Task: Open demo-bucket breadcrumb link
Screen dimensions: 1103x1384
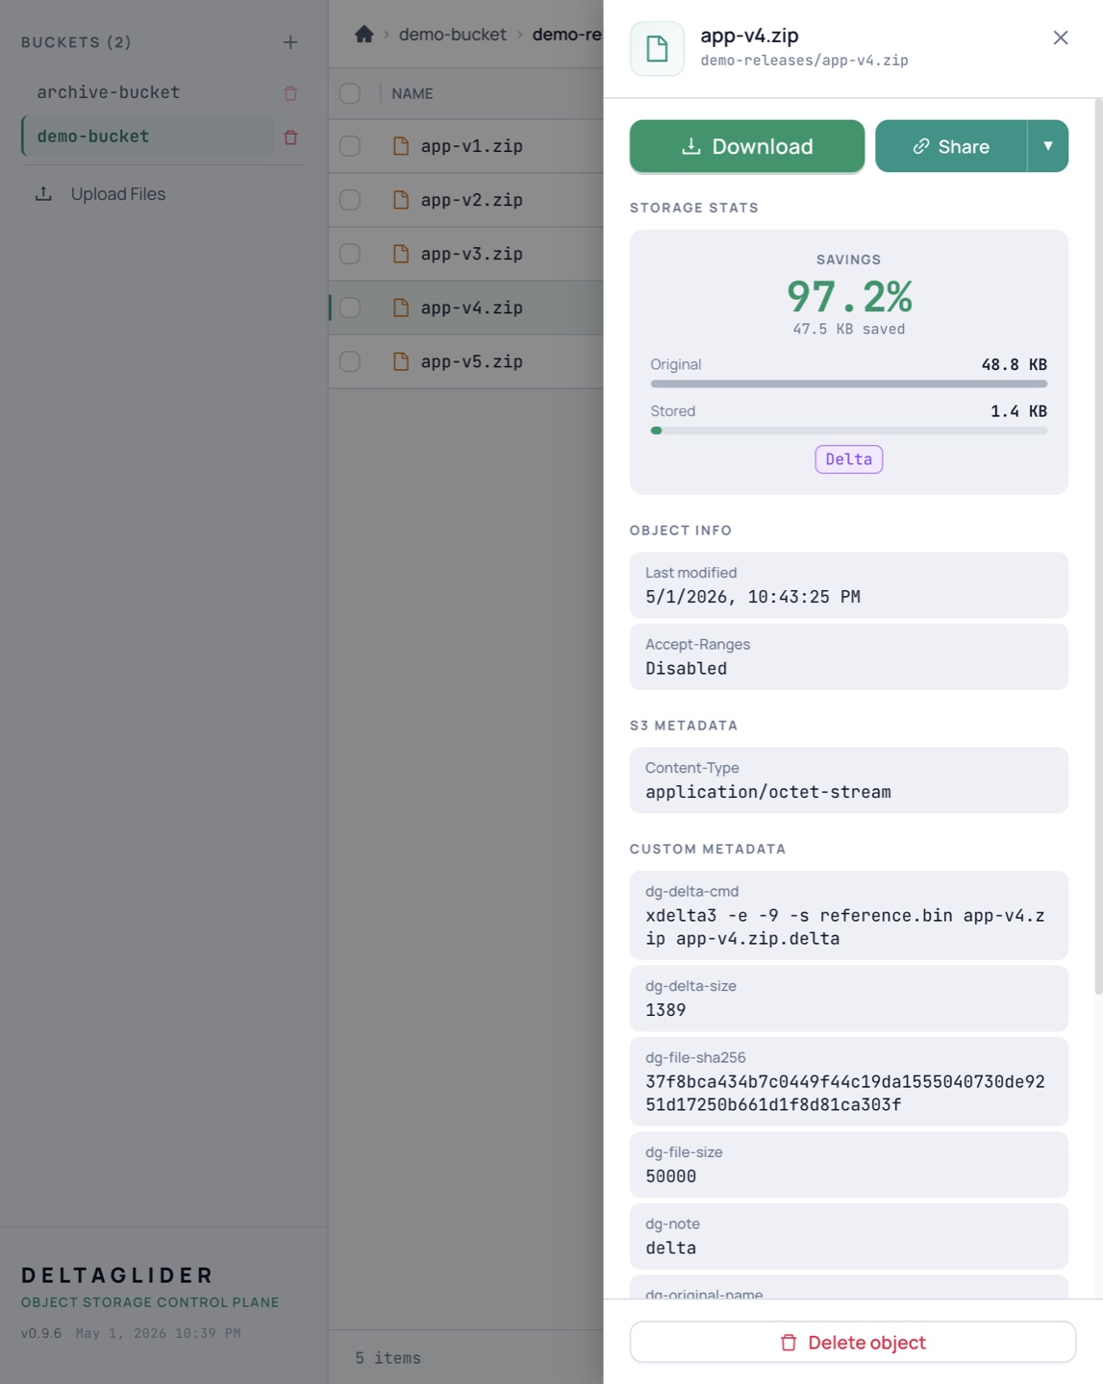Action: (452, 35)
